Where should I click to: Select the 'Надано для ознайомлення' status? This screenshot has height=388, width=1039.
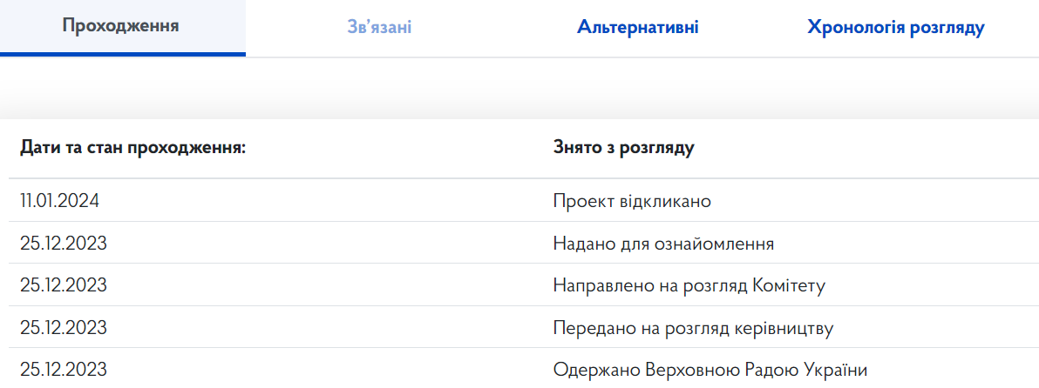(x=663, y=243)
